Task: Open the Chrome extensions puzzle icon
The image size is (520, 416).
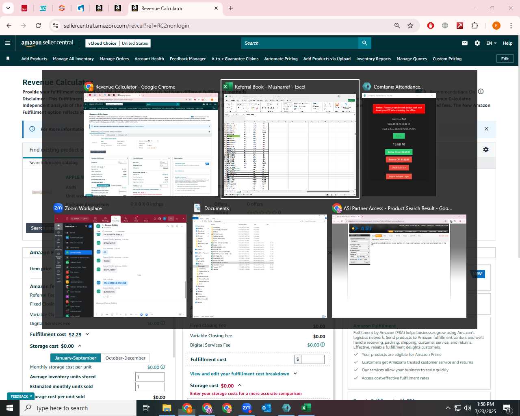Action: (x=474, y=26)
